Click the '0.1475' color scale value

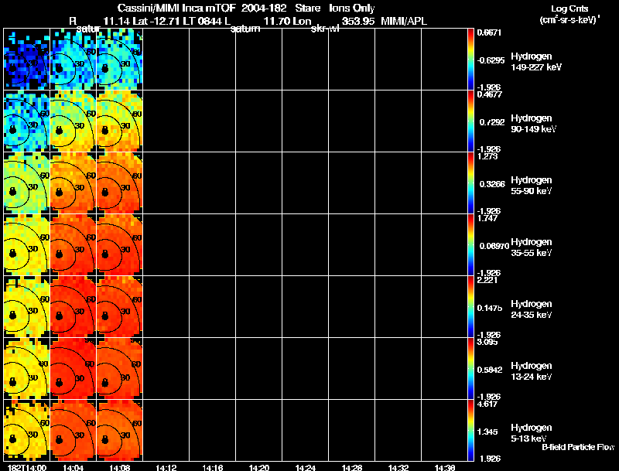(490, 308)
